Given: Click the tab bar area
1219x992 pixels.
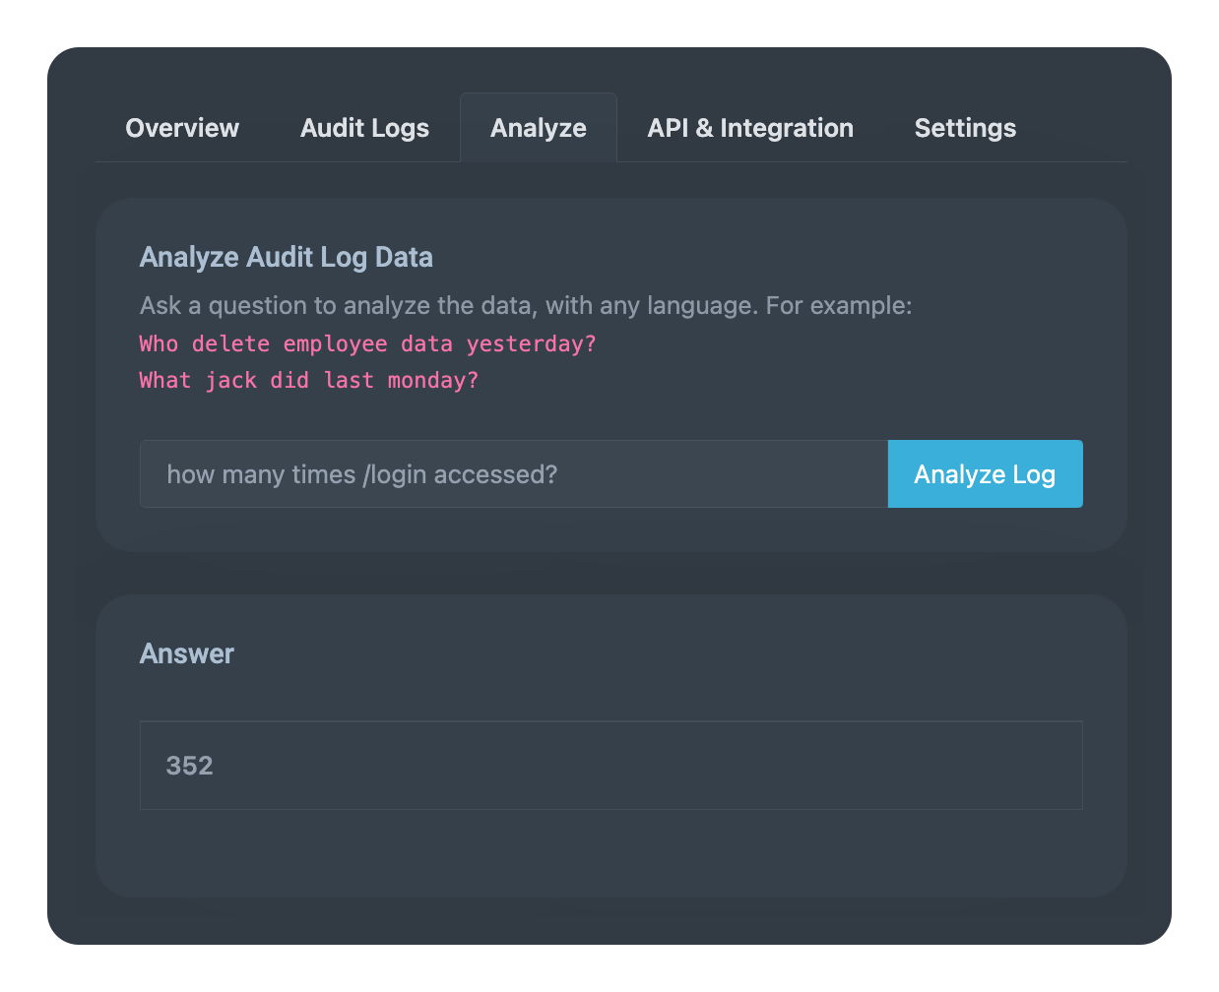Looking at the screenshot, I should (609, 128).
